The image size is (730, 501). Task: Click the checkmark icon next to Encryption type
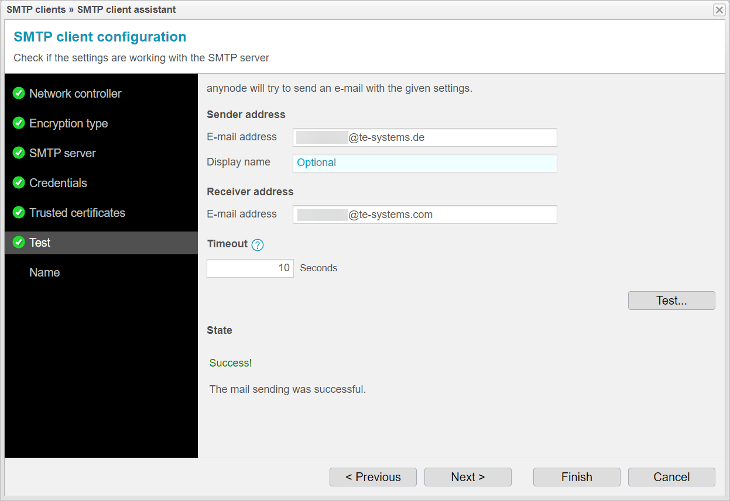click(18, 123)
